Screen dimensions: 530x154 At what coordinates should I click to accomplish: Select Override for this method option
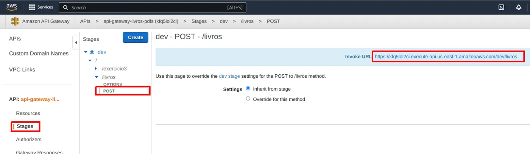pyautogui.click(x=248, y=99)
